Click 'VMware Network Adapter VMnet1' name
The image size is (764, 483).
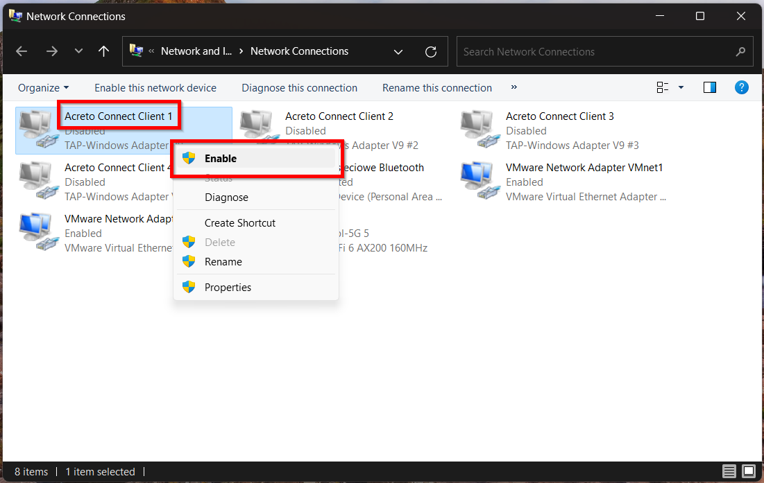click(584, 168)
